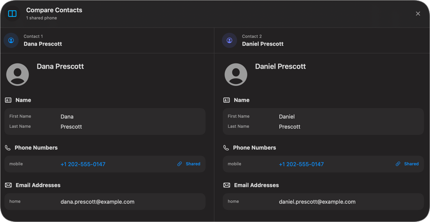The height and width of the screenshot is (222, 430).
Task: Click Phone Numbers heading in Dana's column
Action: pyautogui.click(x=36, y=148)
